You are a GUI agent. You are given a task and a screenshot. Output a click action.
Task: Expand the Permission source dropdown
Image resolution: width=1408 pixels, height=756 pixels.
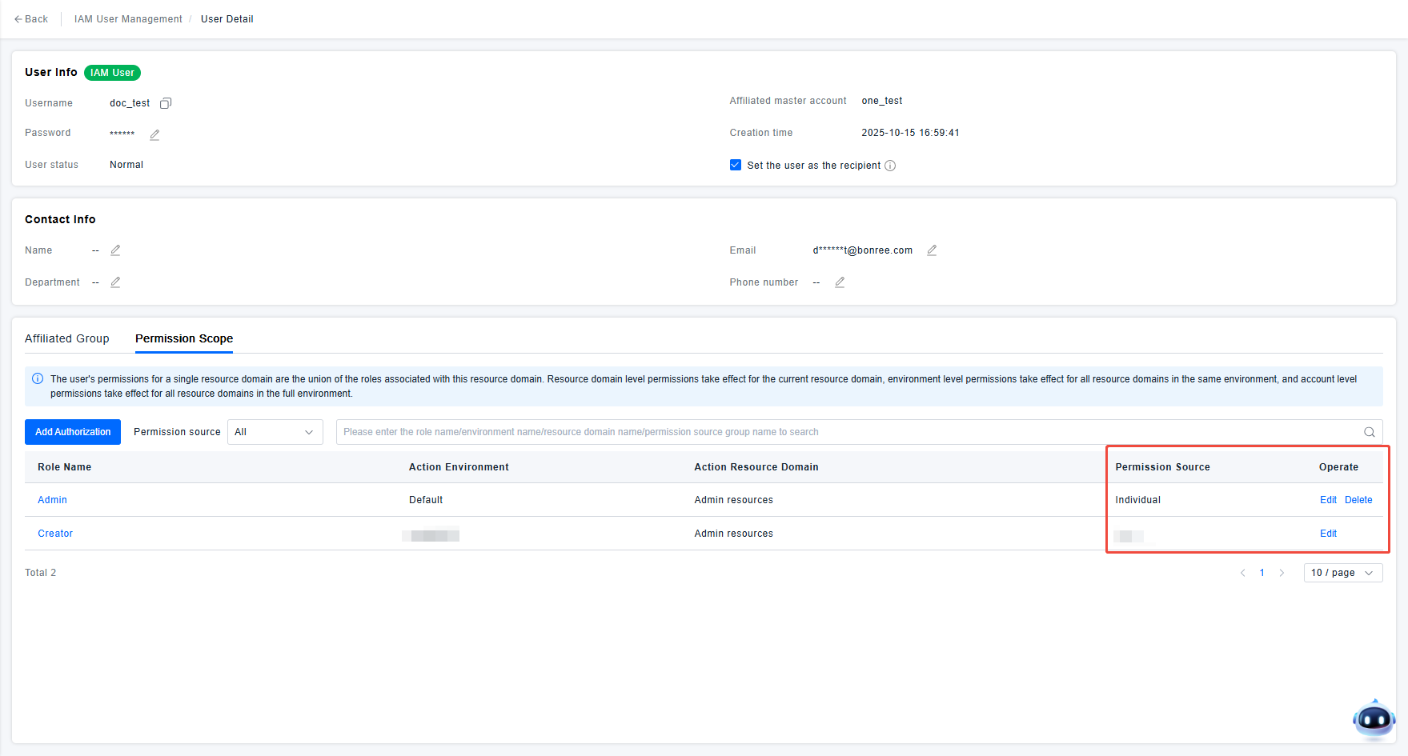coord(275,432)
